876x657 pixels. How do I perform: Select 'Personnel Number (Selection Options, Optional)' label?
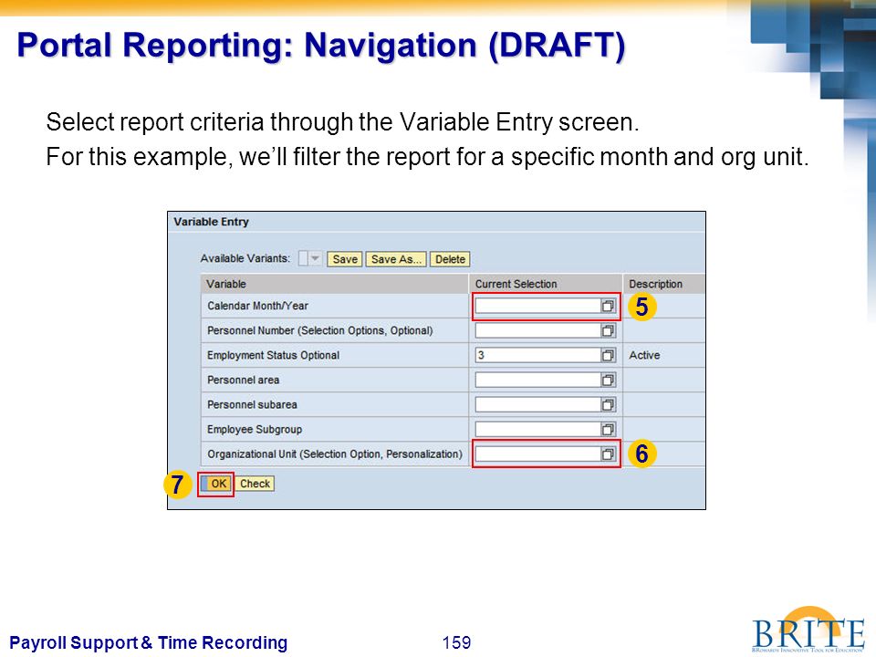320,330
